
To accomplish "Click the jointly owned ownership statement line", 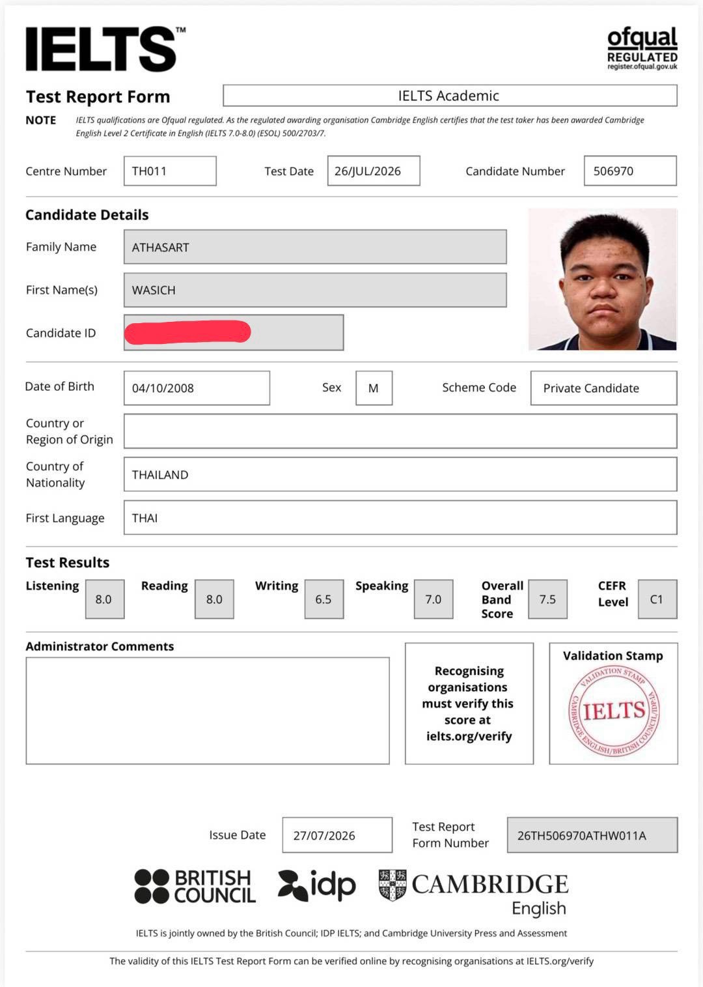I will pos(351,933).
